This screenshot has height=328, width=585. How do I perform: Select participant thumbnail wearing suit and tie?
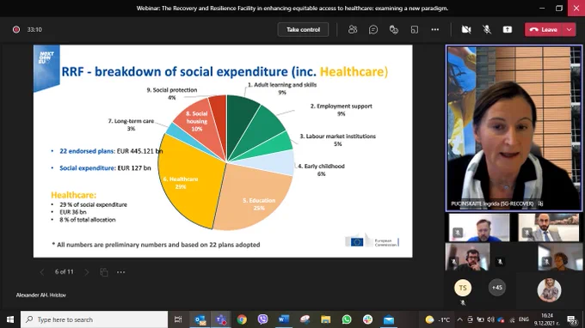[549, 227]
